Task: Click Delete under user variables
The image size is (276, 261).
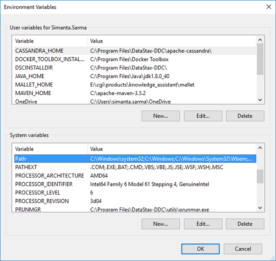Action: 245,116
